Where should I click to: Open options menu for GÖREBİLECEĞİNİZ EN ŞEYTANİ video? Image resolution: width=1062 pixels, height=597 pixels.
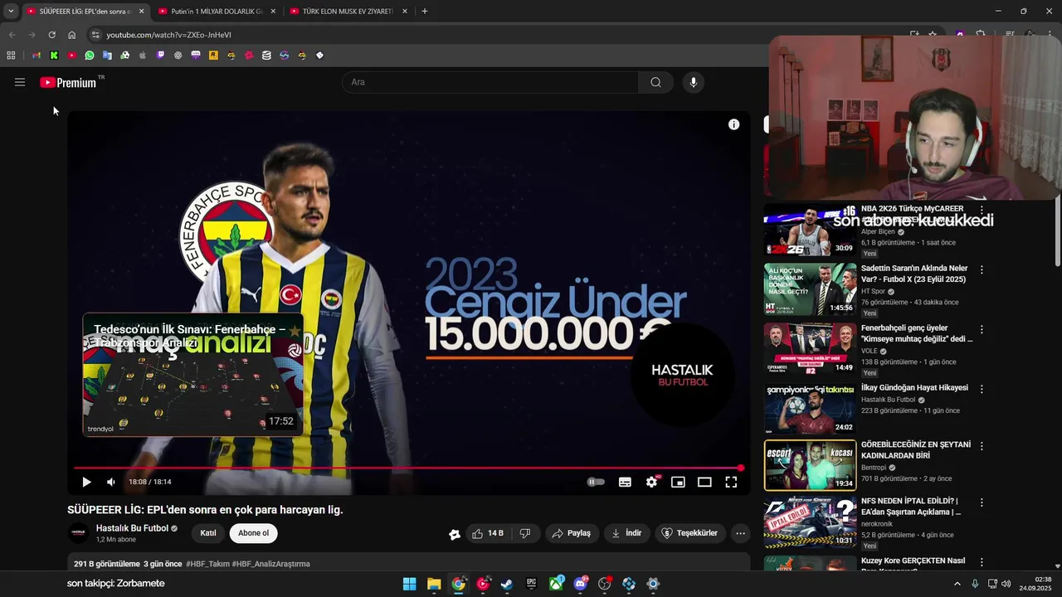(982, 446)
